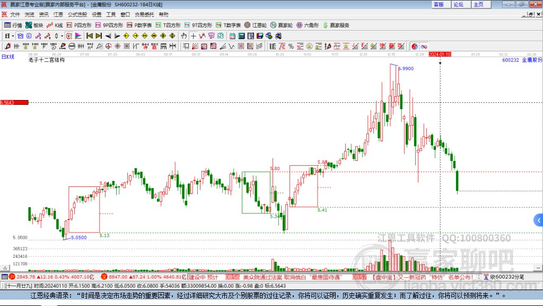Open the 公式选股 menu

(x=77, y=14)
